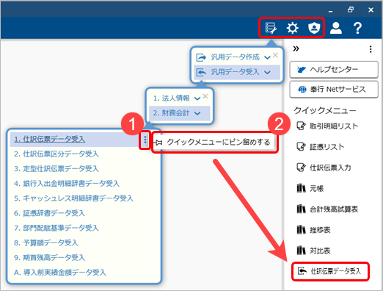Image resolution: width=383 pixels, height=291 pixels.
Task: Open 6. 証憑辞書データ受入 link
Action: (x=49, y=213)
